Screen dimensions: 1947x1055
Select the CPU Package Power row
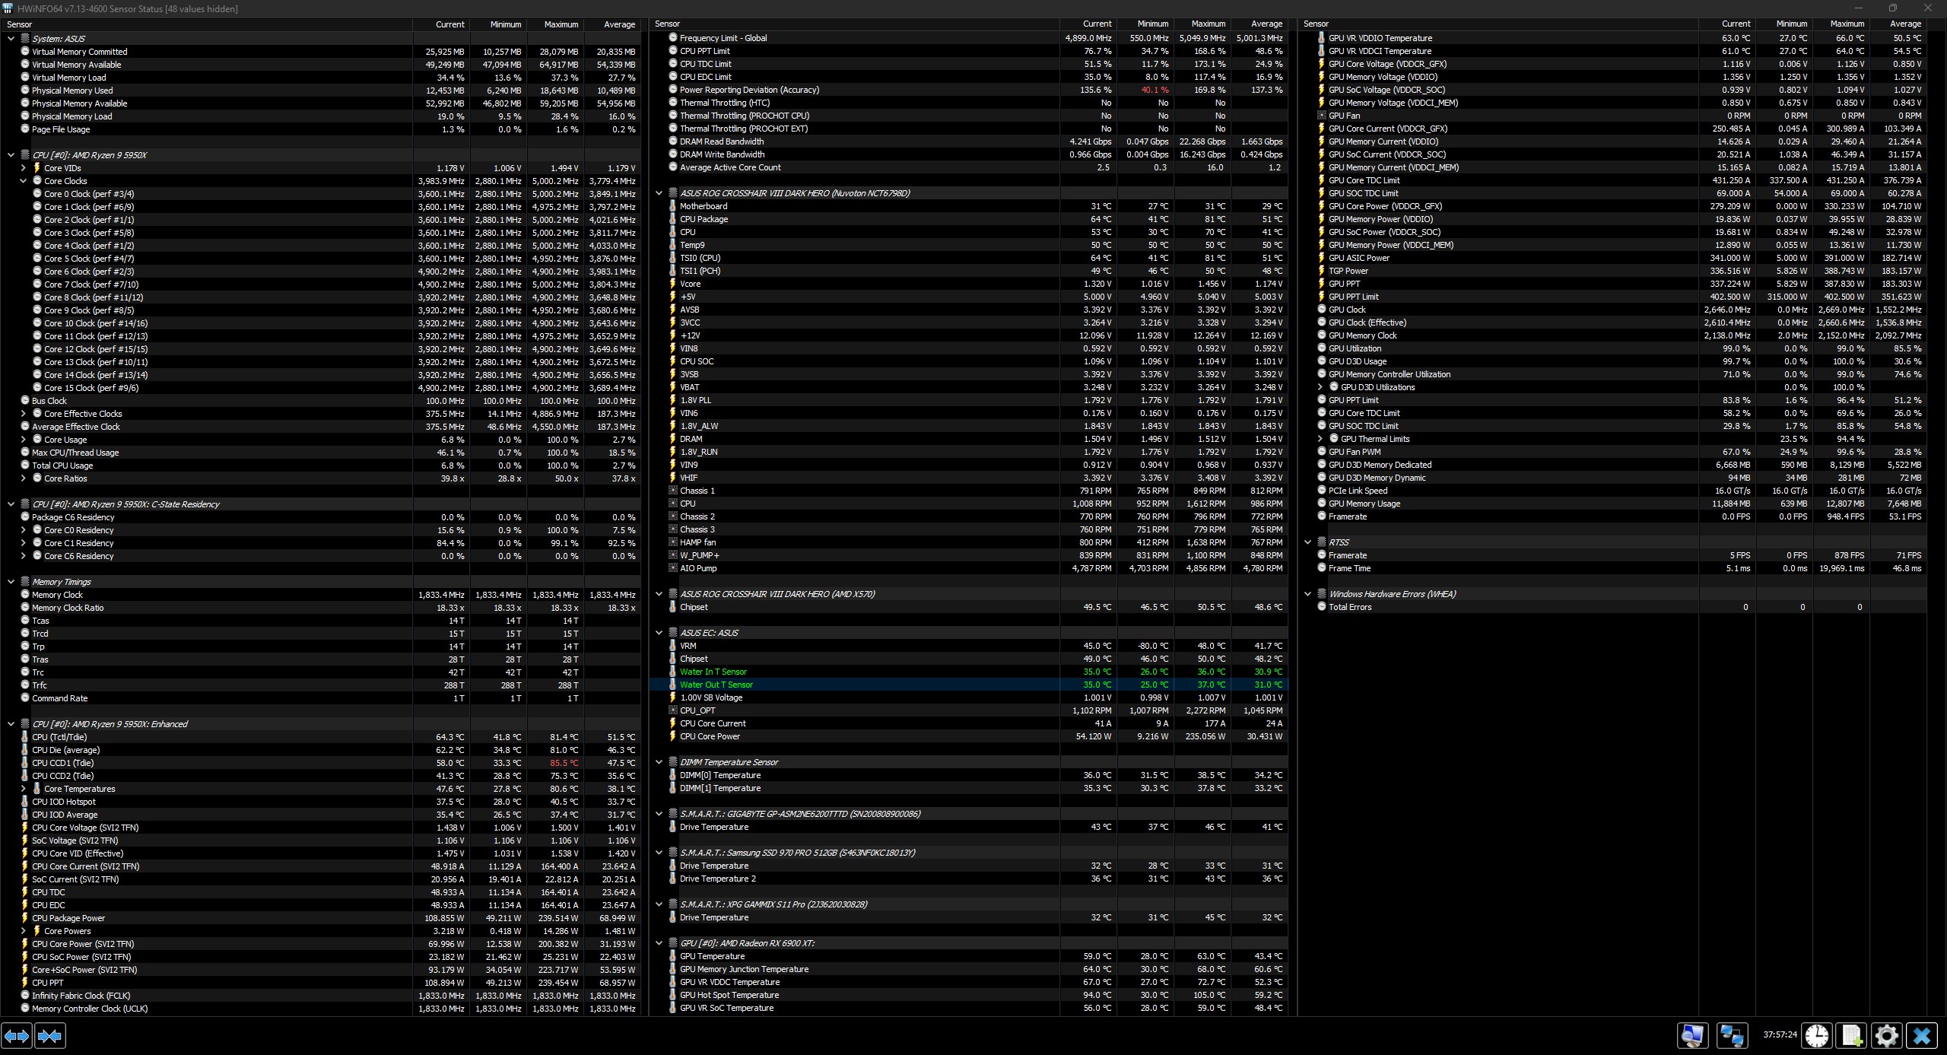point(68,918)
